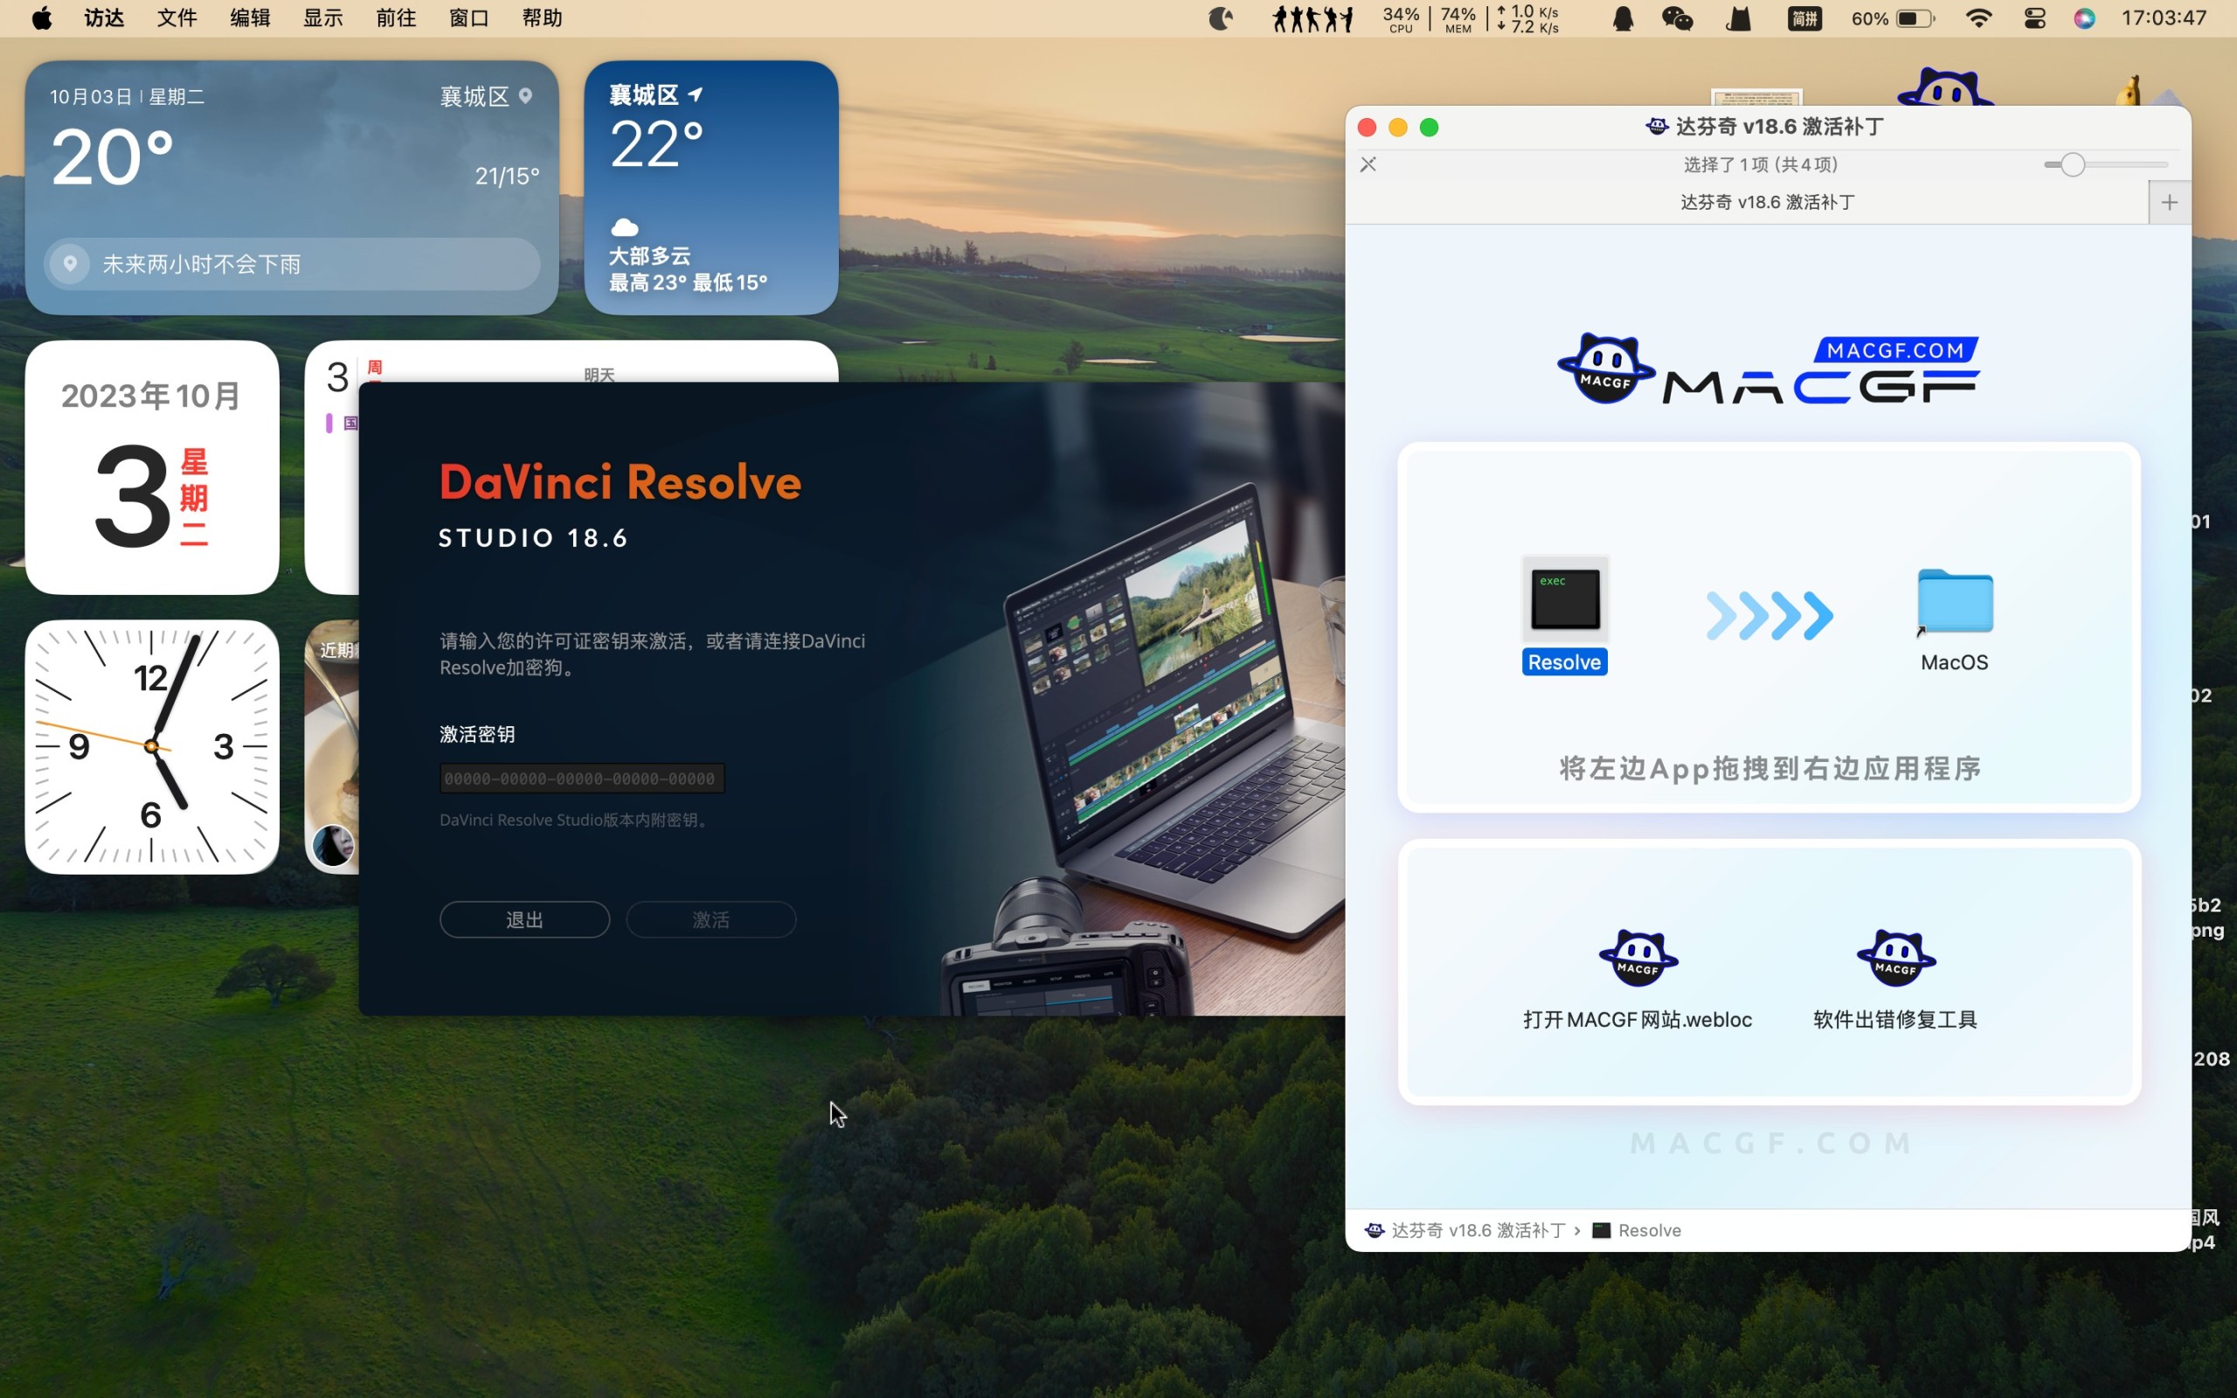2237x1398 pixels.
Task: Dismiss selection with the X in Finder bar
Action: [1368, 164]
